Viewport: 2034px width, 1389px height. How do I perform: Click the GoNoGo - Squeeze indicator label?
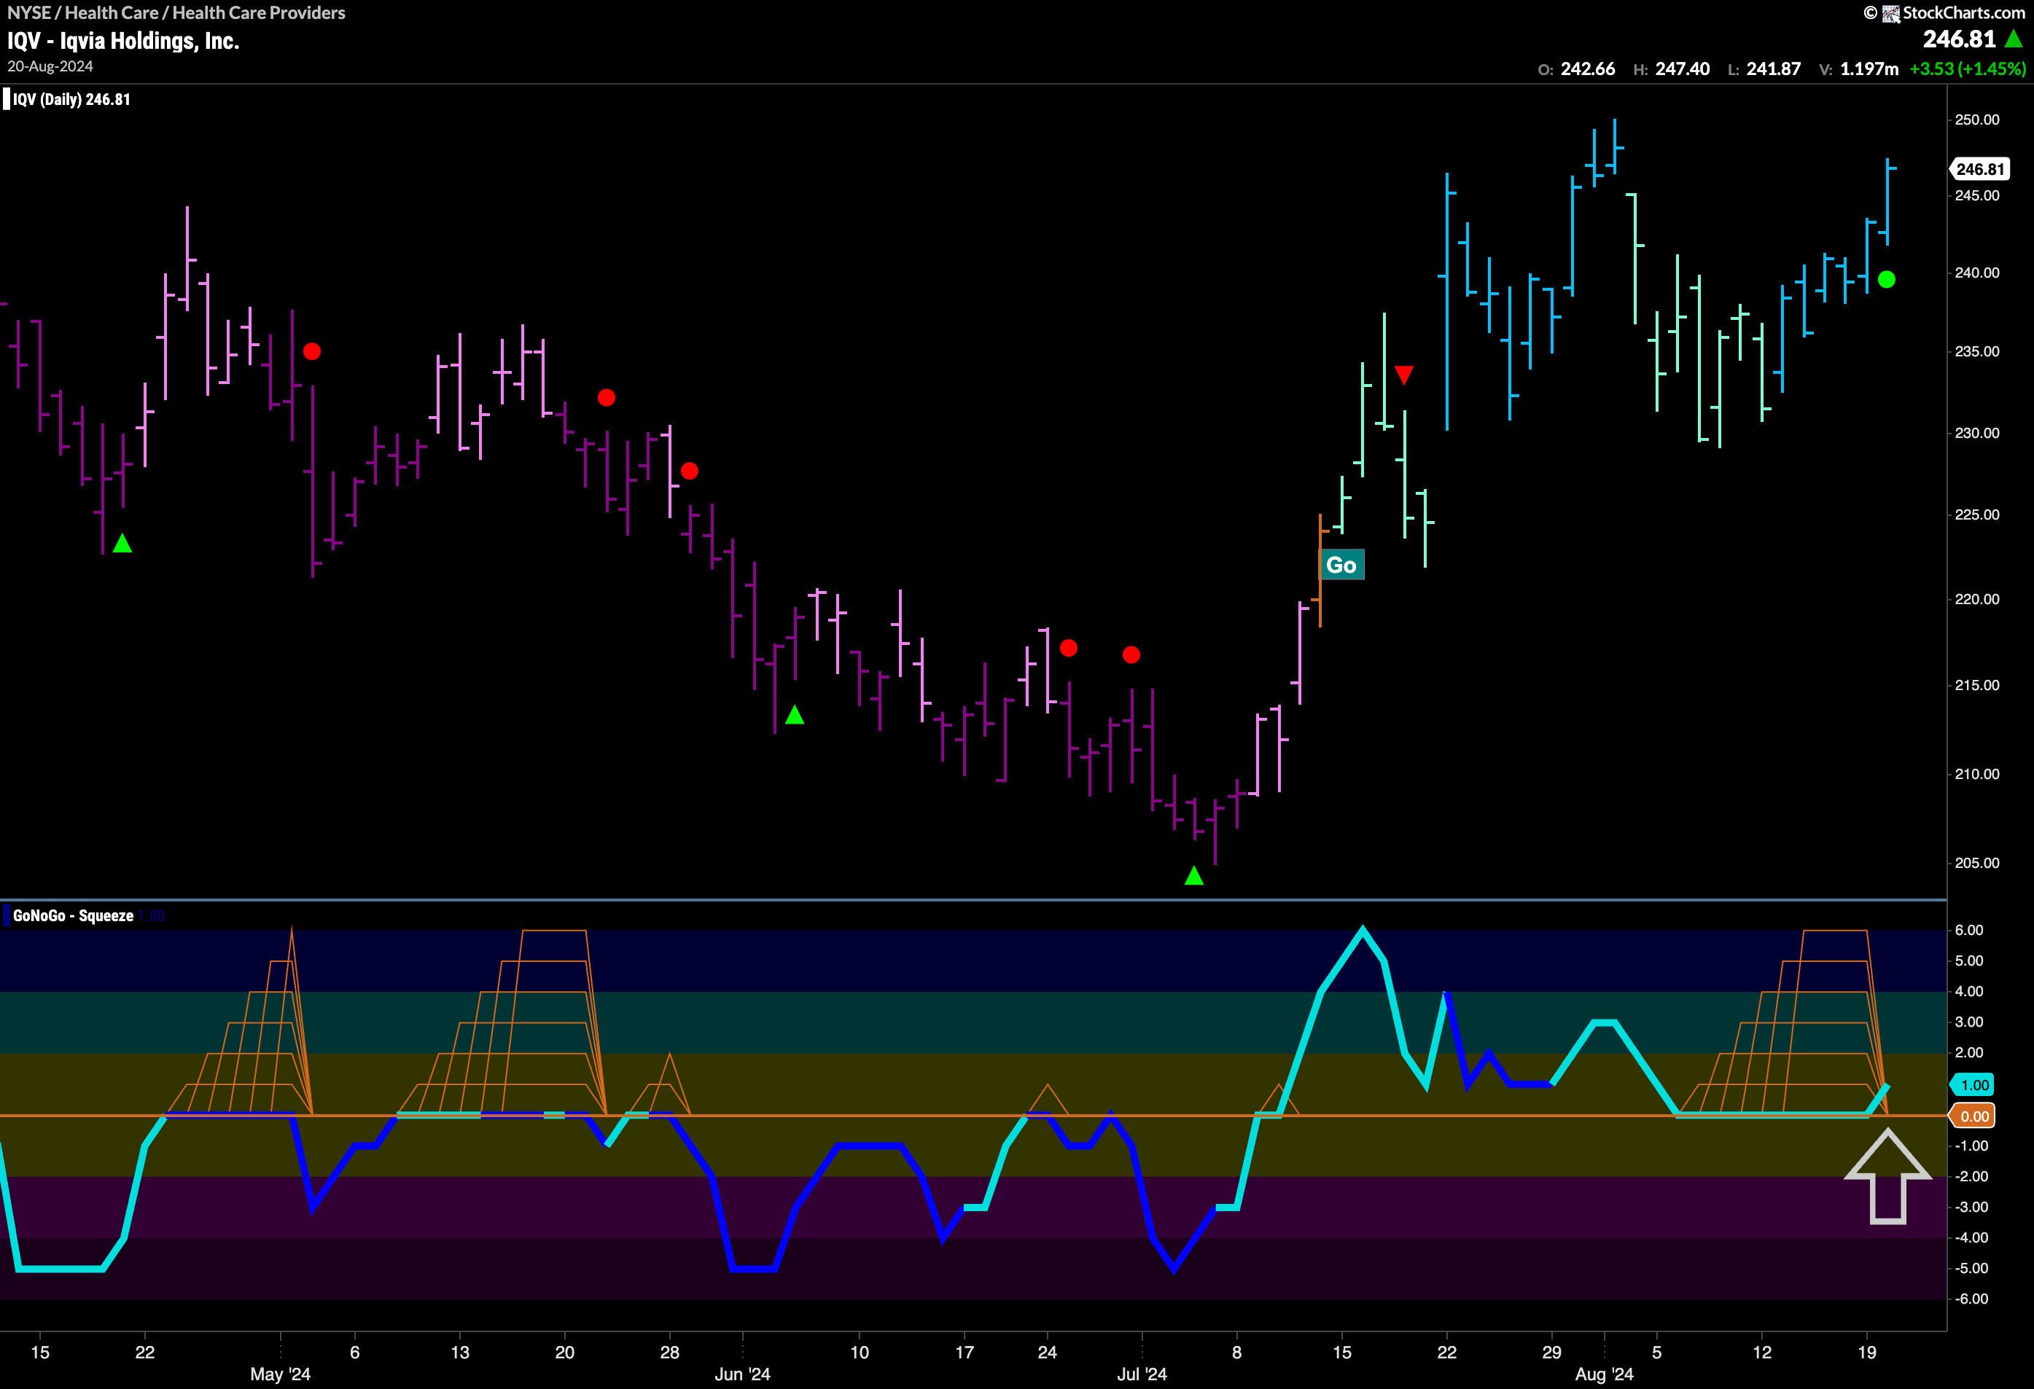click(x=74, y=916)
